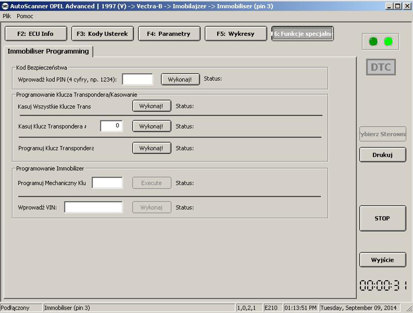Close the AutoScanner window
Screen dimensions: 413x313
(x=407, y=6)
